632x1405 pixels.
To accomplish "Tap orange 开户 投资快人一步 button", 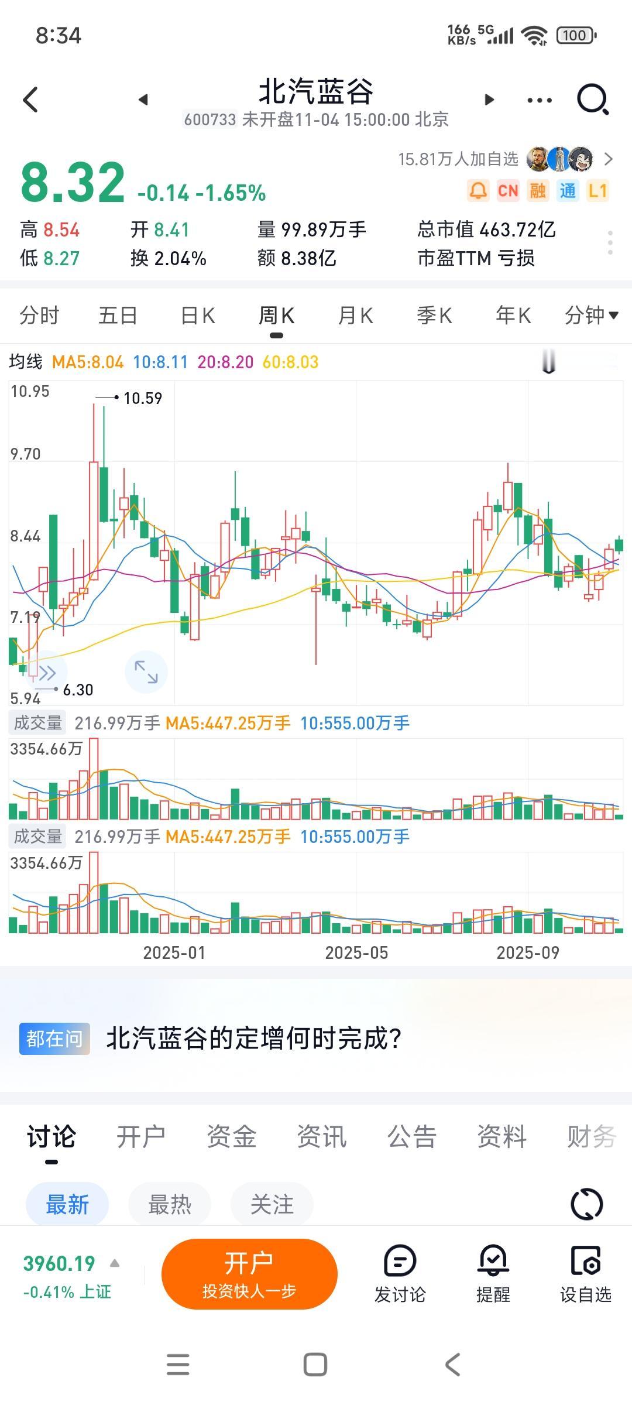I will click(x=249, y=1274).
